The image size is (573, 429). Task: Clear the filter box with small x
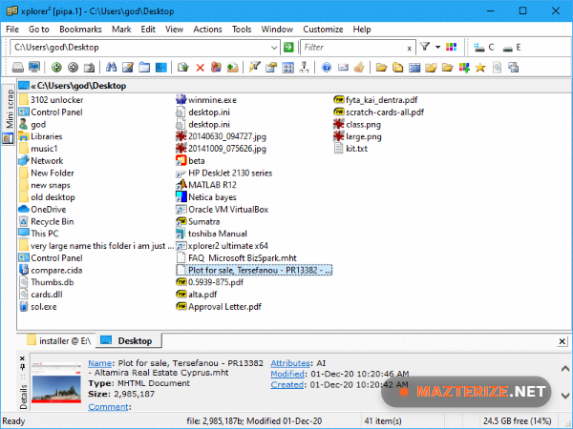410,49
